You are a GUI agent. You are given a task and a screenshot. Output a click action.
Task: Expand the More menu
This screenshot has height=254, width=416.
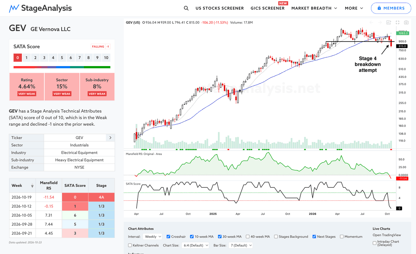(x=354, y=8)
